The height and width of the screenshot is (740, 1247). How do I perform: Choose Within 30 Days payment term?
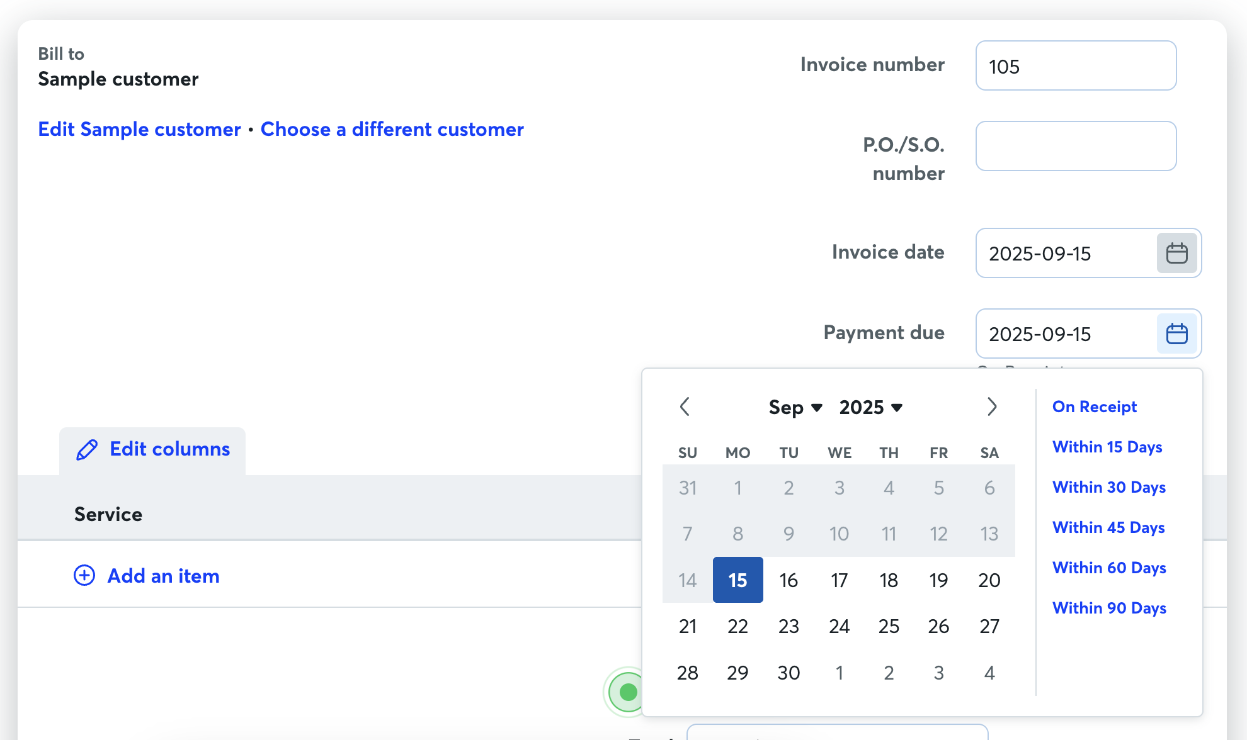click(x=1108, y=487)
